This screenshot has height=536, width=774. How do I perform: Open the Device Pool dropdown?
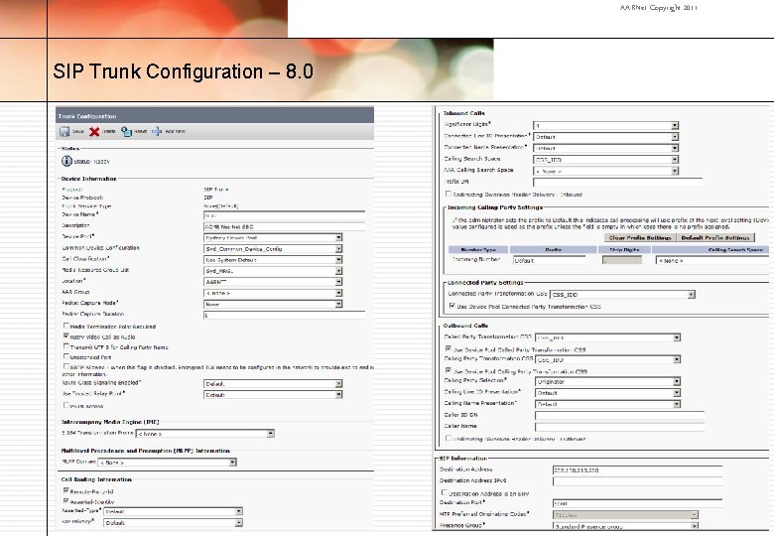(273, 237)
